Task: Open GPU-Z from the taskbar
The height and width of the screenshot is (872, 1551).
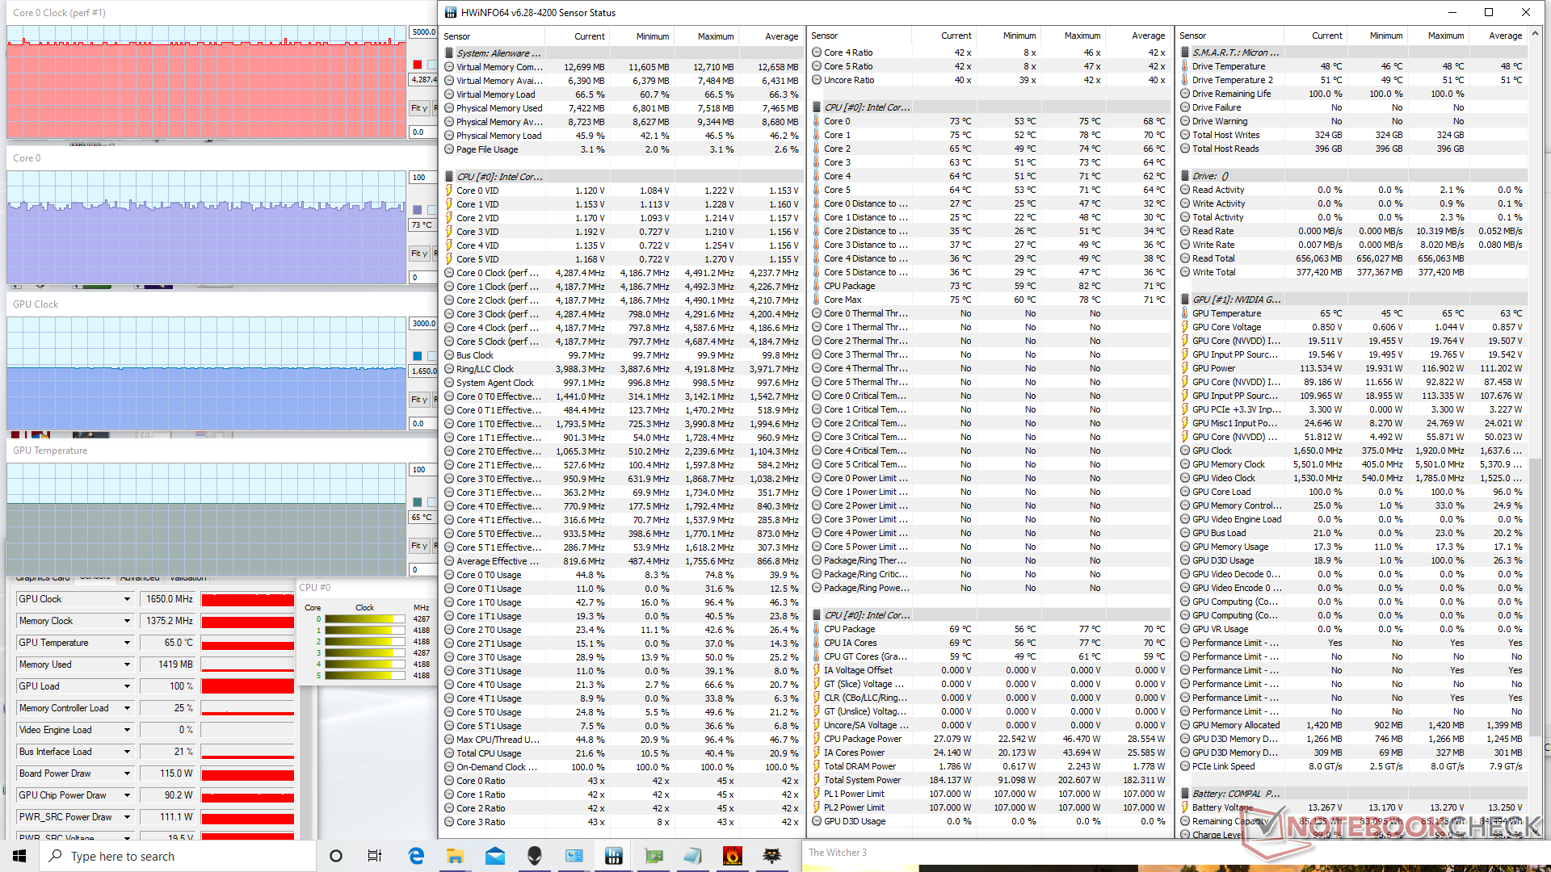Action: (x=653, y=856)
